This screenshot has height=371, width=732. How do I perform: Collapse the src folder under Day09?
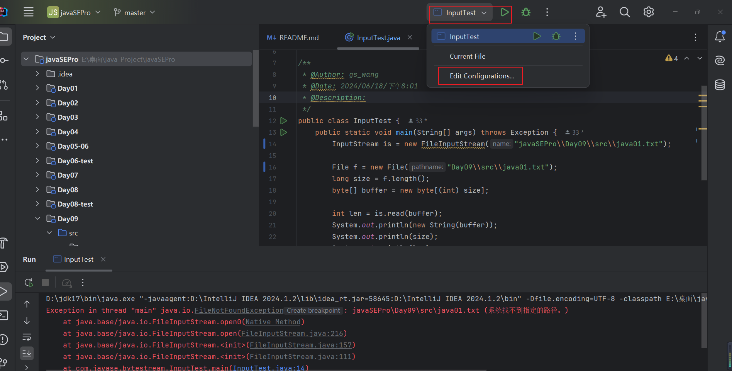(x=49, y=233)
